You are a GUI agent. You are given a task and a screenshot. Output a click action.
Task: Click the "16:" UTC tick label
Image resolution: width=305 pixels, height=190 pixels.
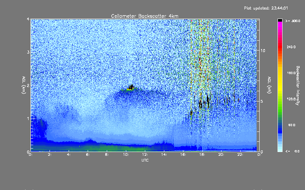tap(183, 155)
